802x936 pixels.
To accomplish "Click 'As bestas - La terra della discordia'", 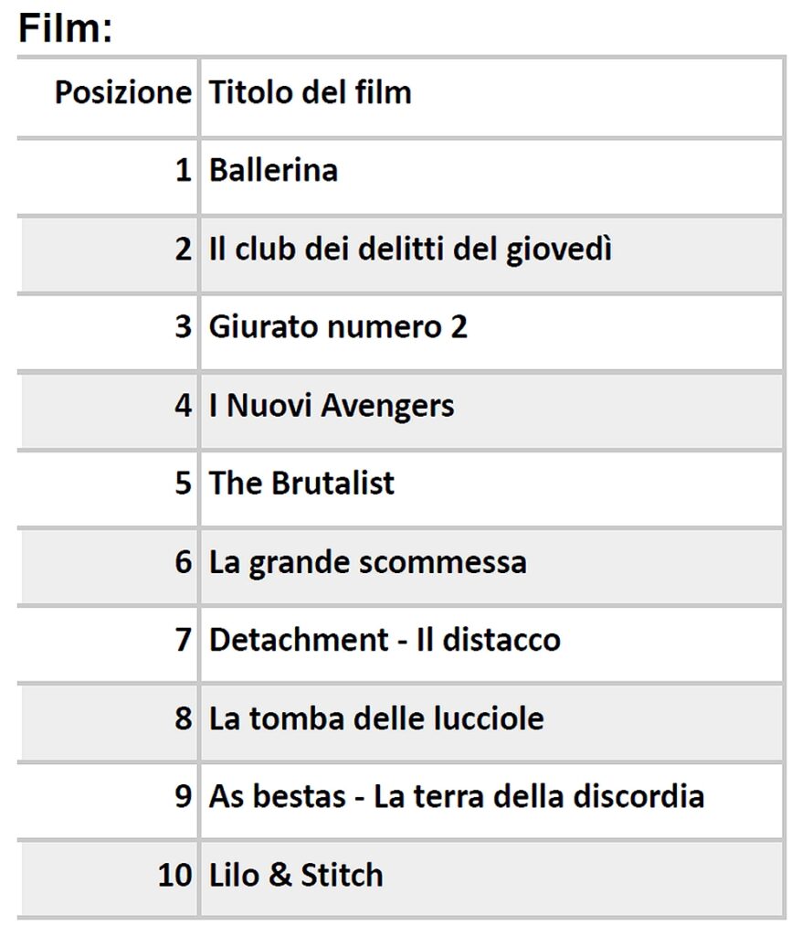I will click(457, 796).
